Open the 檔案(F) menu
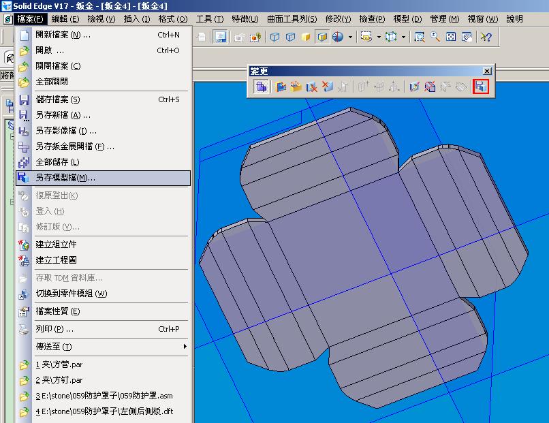 point(30,19)
